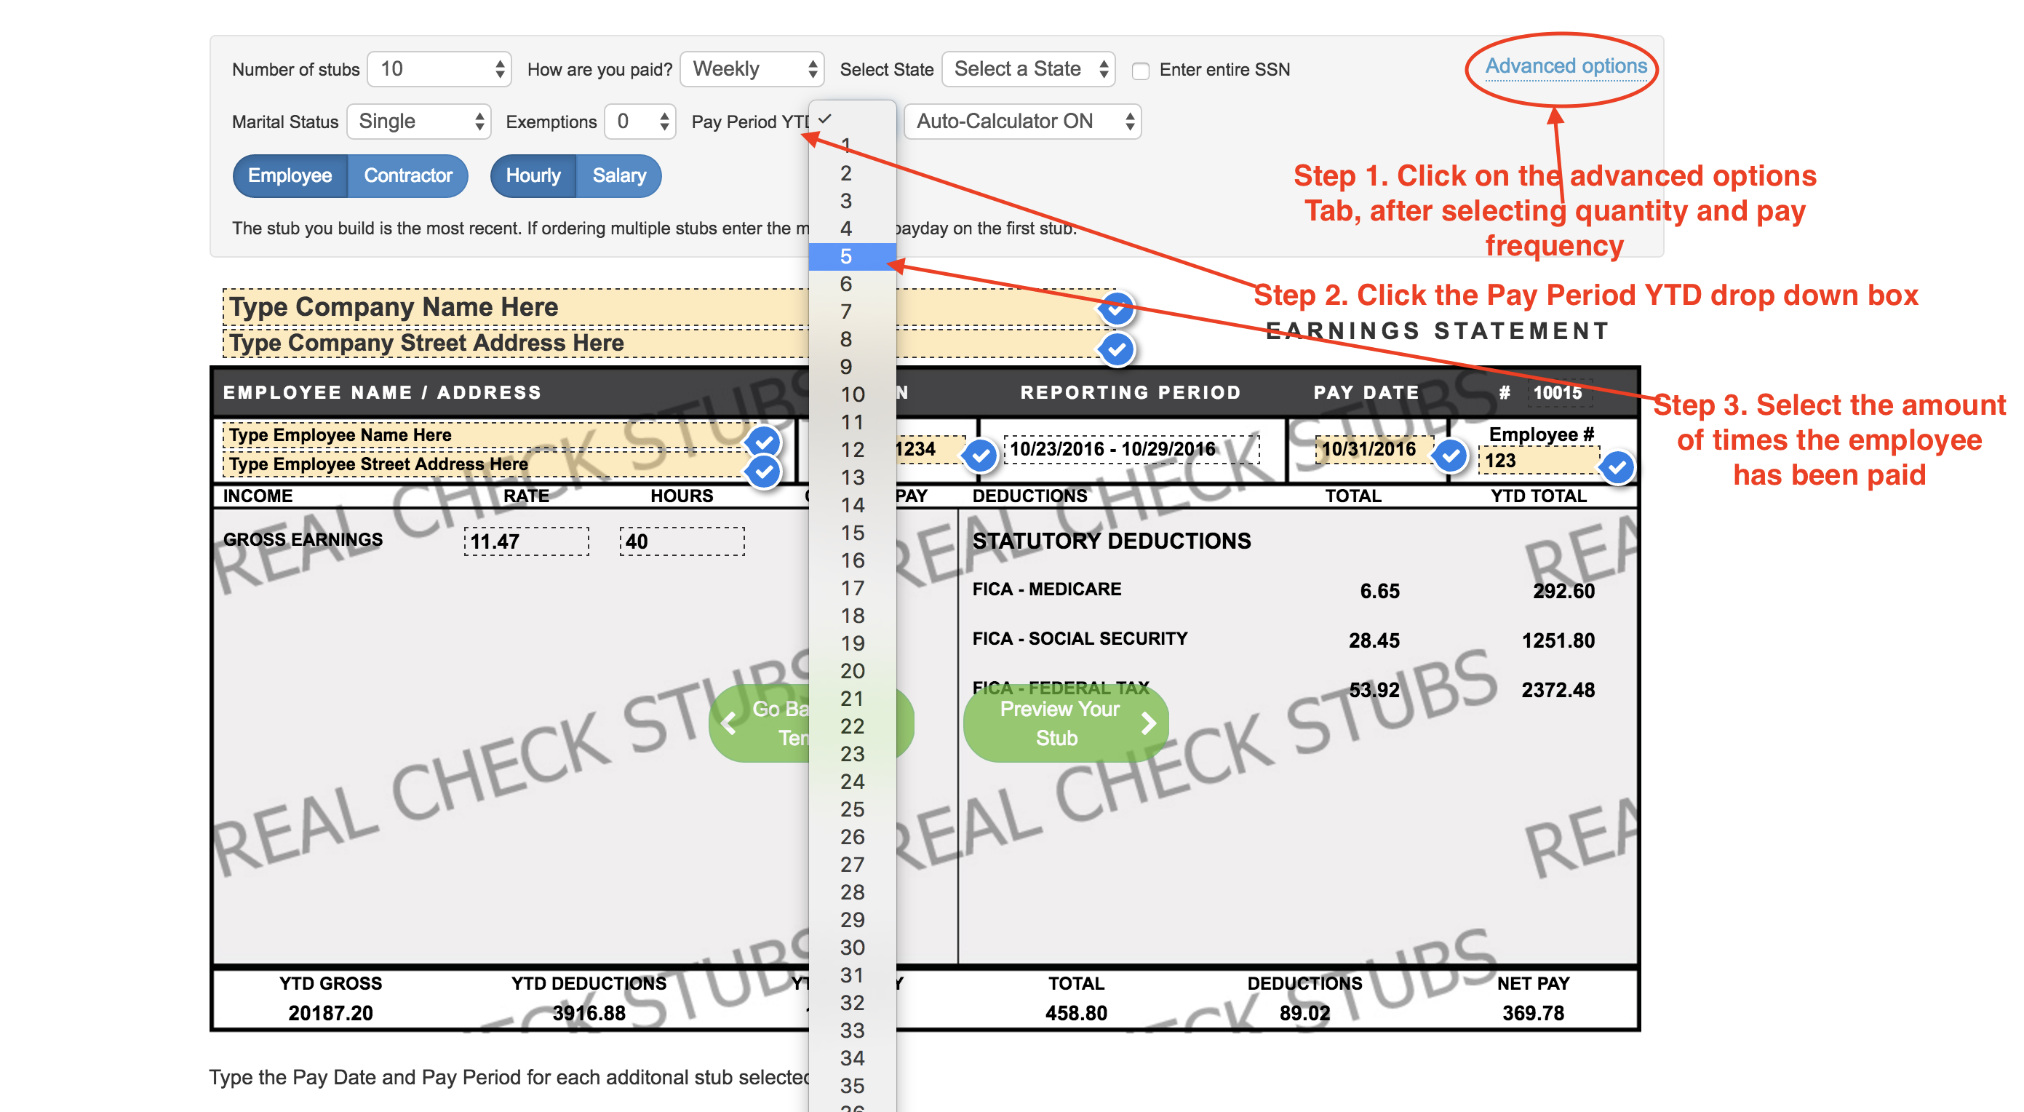Viewport: 2024px width, 1112px height.
Task: Click checkmark icon beside employee name field
Action: (x=763, y=441)
